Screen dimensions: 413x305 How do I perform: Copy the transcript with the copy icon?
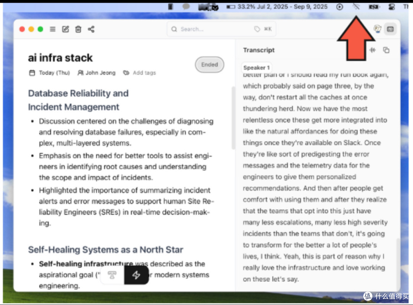click(386, 50)
